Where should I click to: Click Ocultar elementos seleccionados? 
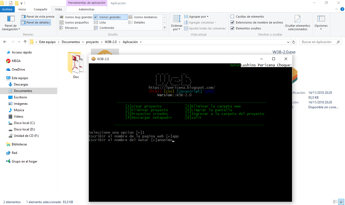[298, 23]
